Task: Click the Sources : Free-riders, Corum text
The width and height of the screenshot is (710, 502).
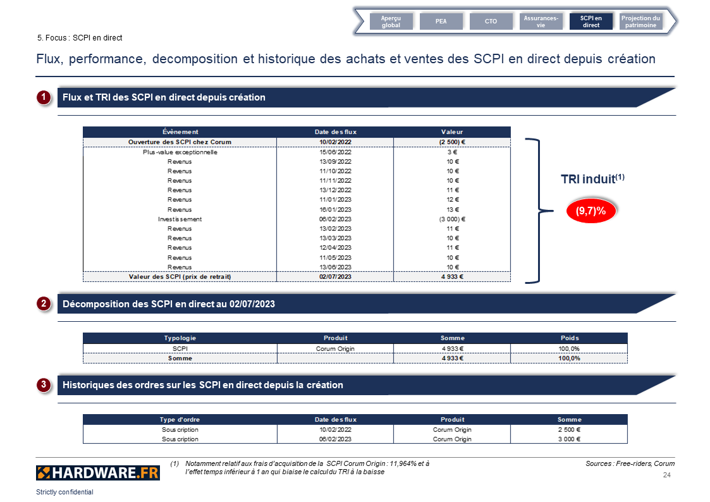Action: 630,463
